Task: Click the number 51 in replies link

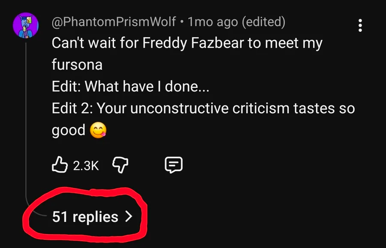Action: (60, 217)
